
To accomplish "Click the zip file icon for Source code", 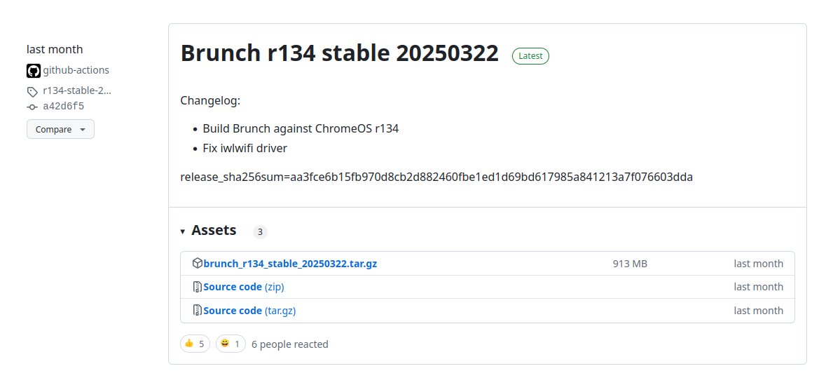I will 198,287.
